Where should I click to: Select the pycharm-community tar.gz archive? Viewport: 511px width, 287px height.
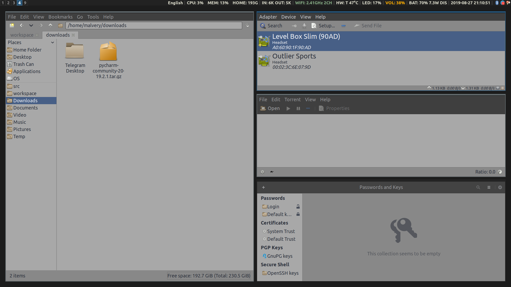click(x=108, y=60)
